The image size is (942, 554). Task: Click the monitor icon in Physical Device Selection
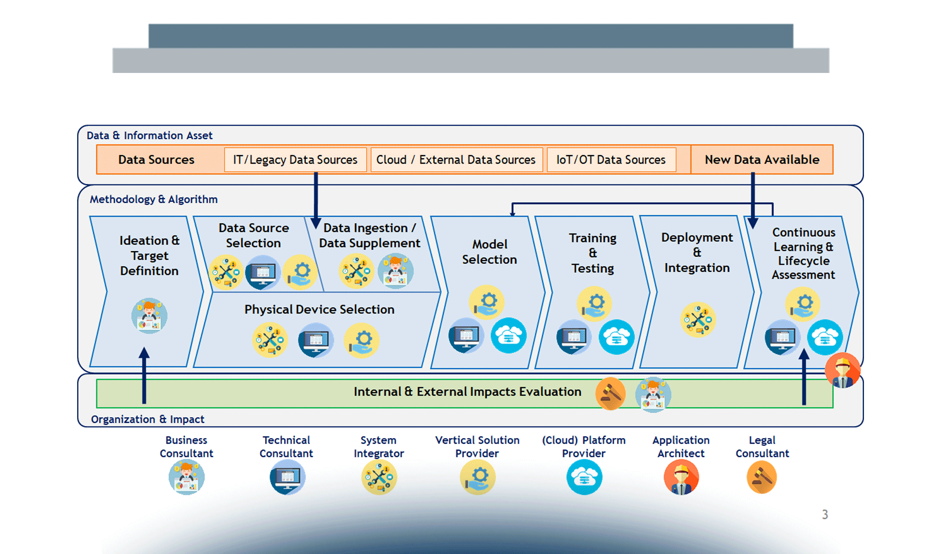(x=316, y=340)
